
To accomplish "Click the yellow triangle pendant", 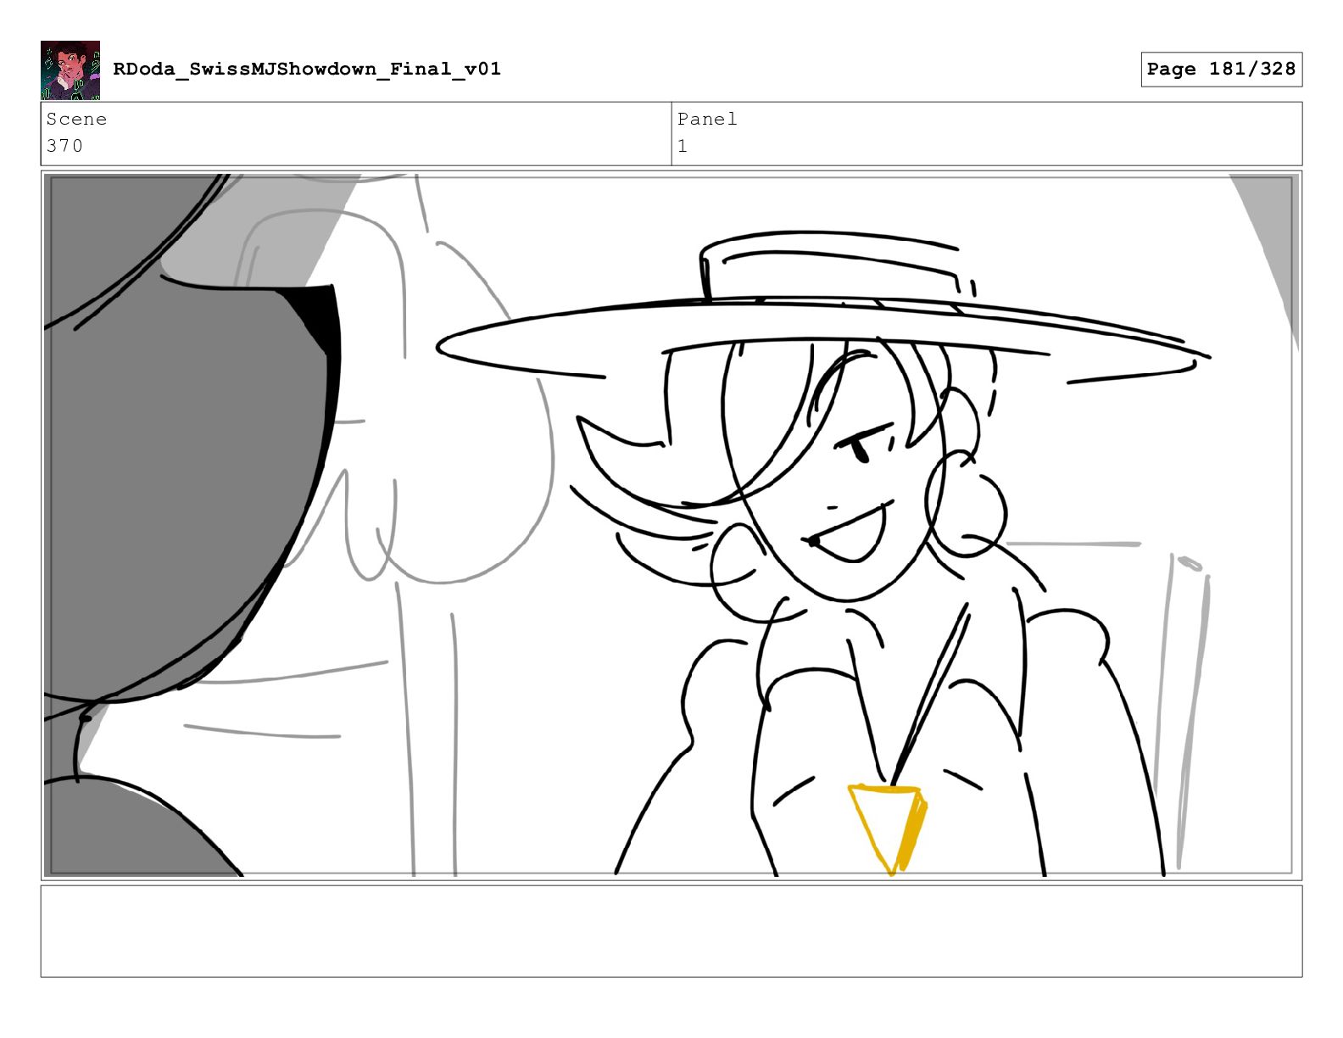I will coord(888,829).
